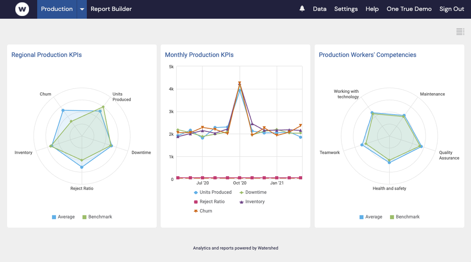Switch to the Report Builder tab

click(111, 9)
